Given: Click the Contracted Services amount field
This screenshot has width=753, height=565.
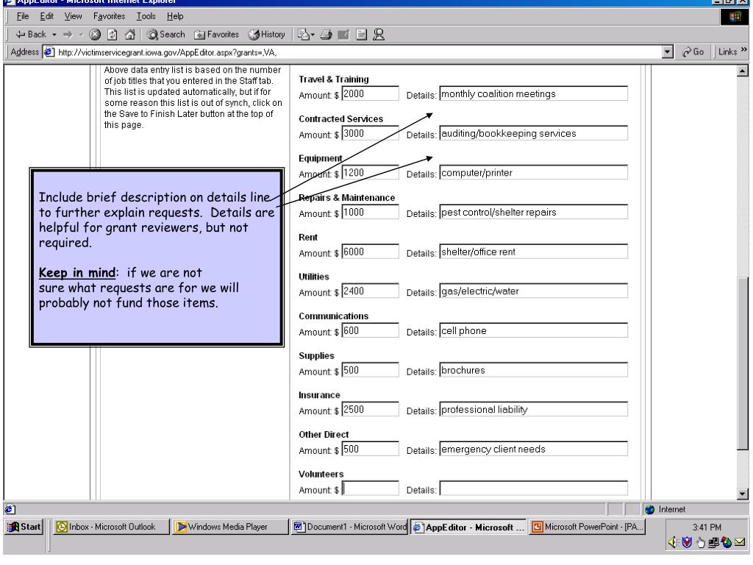Looking at the screenshot, I should click(x=370, y=133).
